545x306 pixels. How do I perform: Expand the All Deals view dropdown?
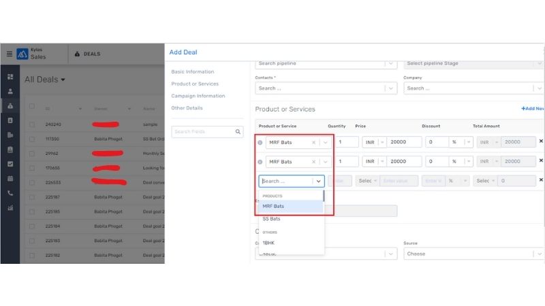pyautogui.click(x=63, y=80)
